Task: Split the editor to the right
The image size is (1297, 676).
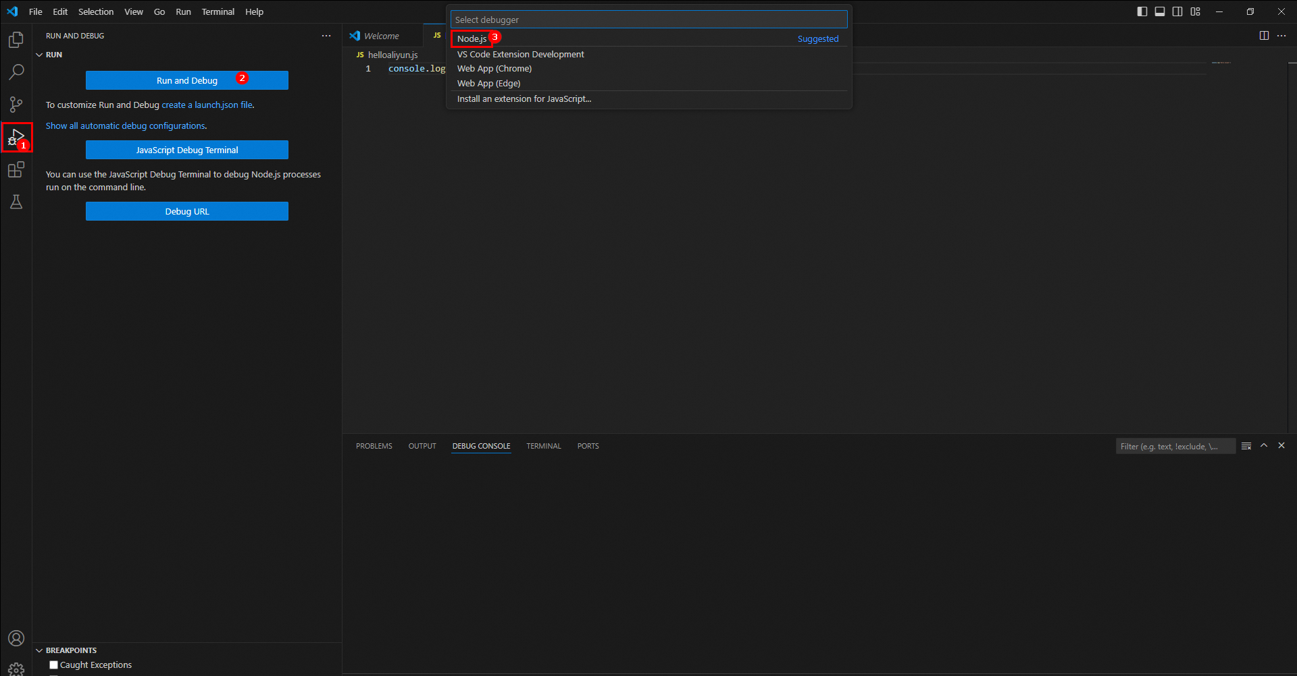Action: (x=1264, y=36)
